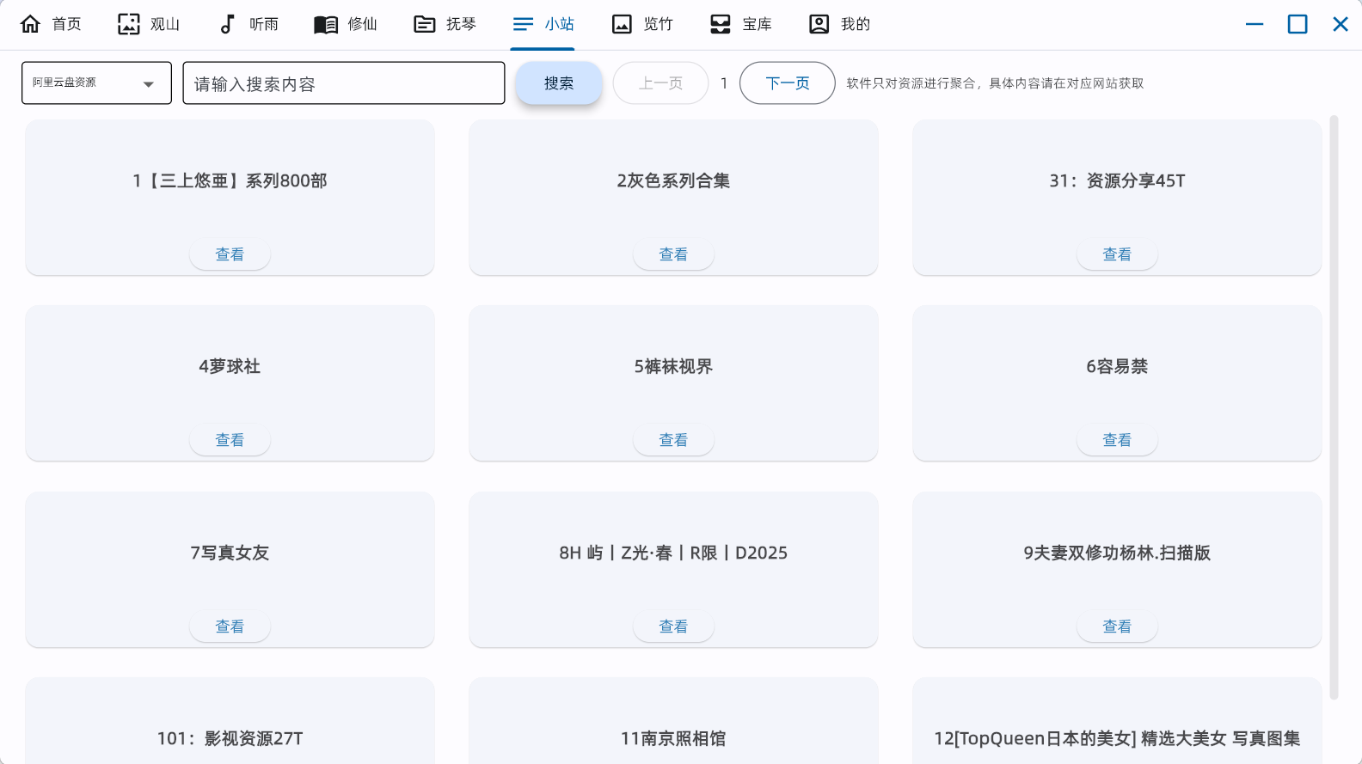Image resolution: width=1362 pixels, height=764 pixels.
Task: Click the dropdown arrow of the source selector
Action: [148, 84]
